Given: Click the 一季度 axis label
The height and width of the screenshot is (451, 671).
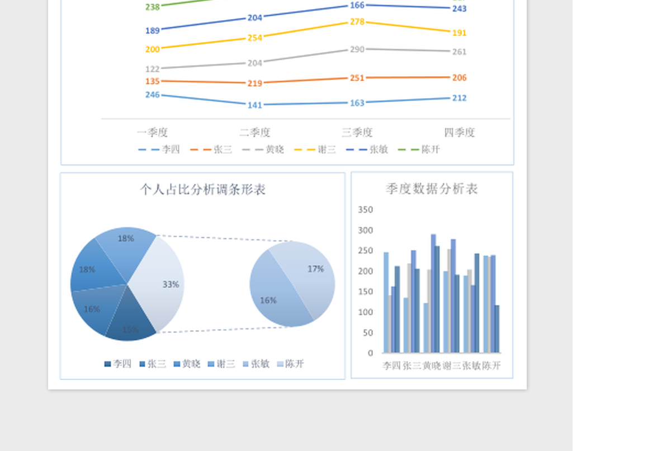Looking at the screenshot, I should click(x=152, y=133).
